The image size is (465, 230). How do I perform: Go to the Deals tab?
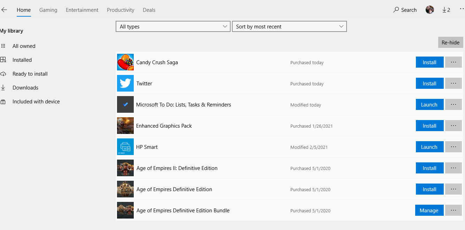point(149,10)
